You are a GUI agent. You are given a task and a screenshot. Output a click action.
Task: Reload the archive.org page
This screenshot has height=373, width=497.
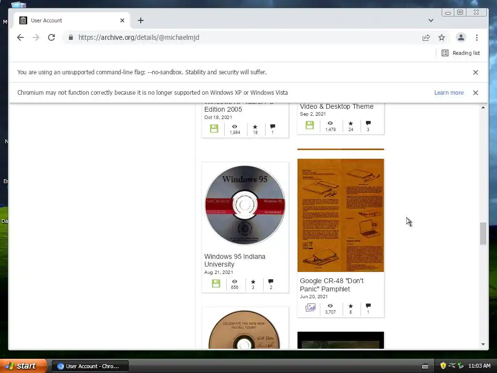pos(51,37)
